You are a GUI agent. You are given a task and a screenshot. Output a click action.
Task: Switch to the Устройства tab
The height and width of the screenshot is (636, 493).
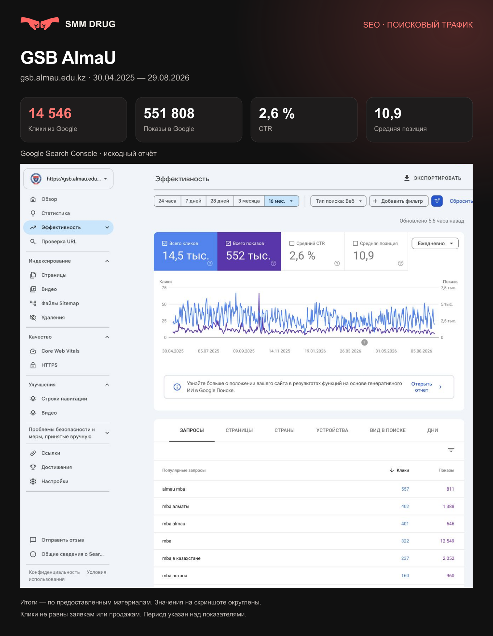(x=332, y=430)
